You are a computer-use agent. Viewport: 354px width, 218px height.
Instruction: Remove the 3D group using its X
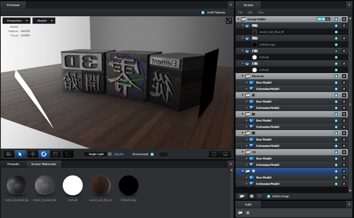(x=344, y=152)
